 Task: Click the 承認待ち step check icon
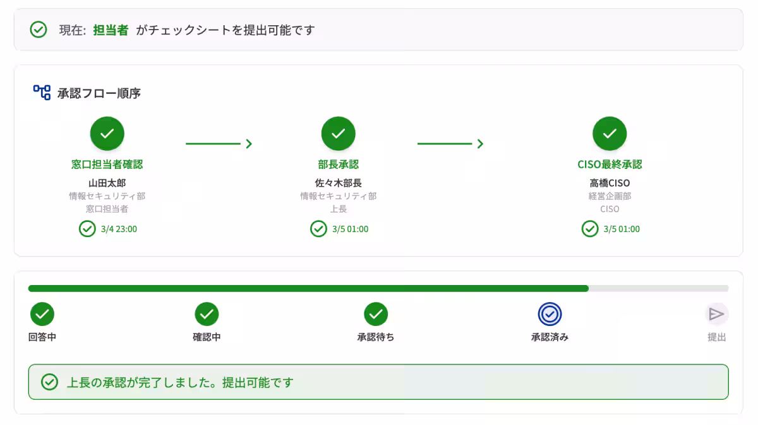[376, 314]
